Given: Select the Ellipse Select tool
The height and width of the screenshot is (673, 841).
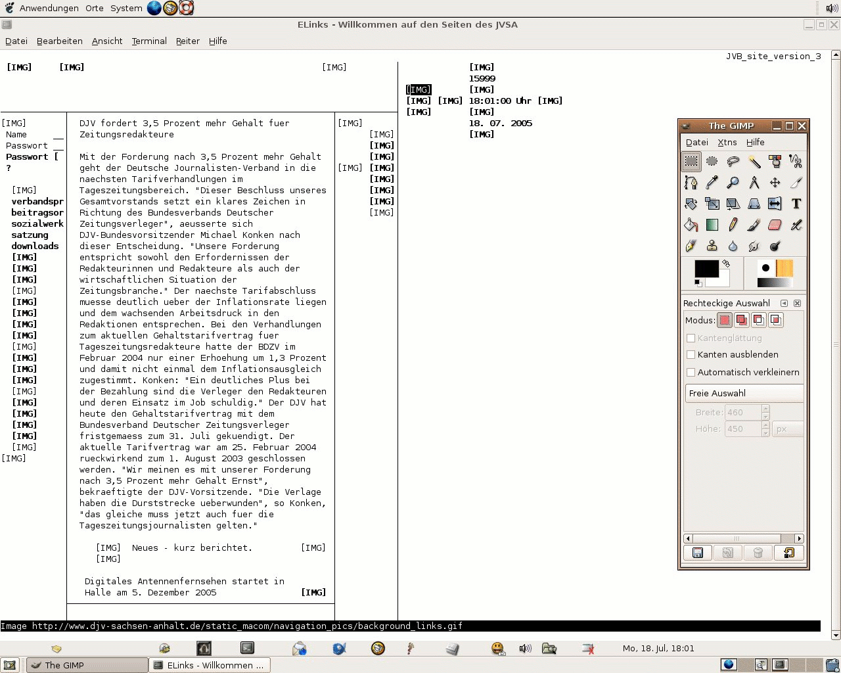Looking at the screenshot, I should click(712, 161).
